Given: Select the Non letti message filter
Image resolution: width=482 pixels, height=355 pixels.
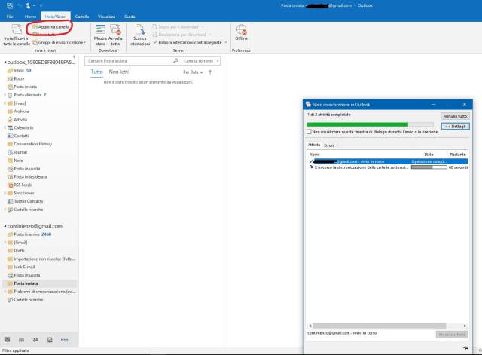Looking at the screenshot, I should click(119, 72).
